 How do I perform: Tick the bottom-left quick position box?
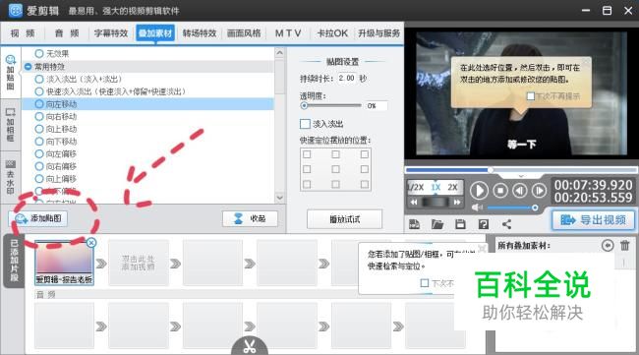coord(307,184)
